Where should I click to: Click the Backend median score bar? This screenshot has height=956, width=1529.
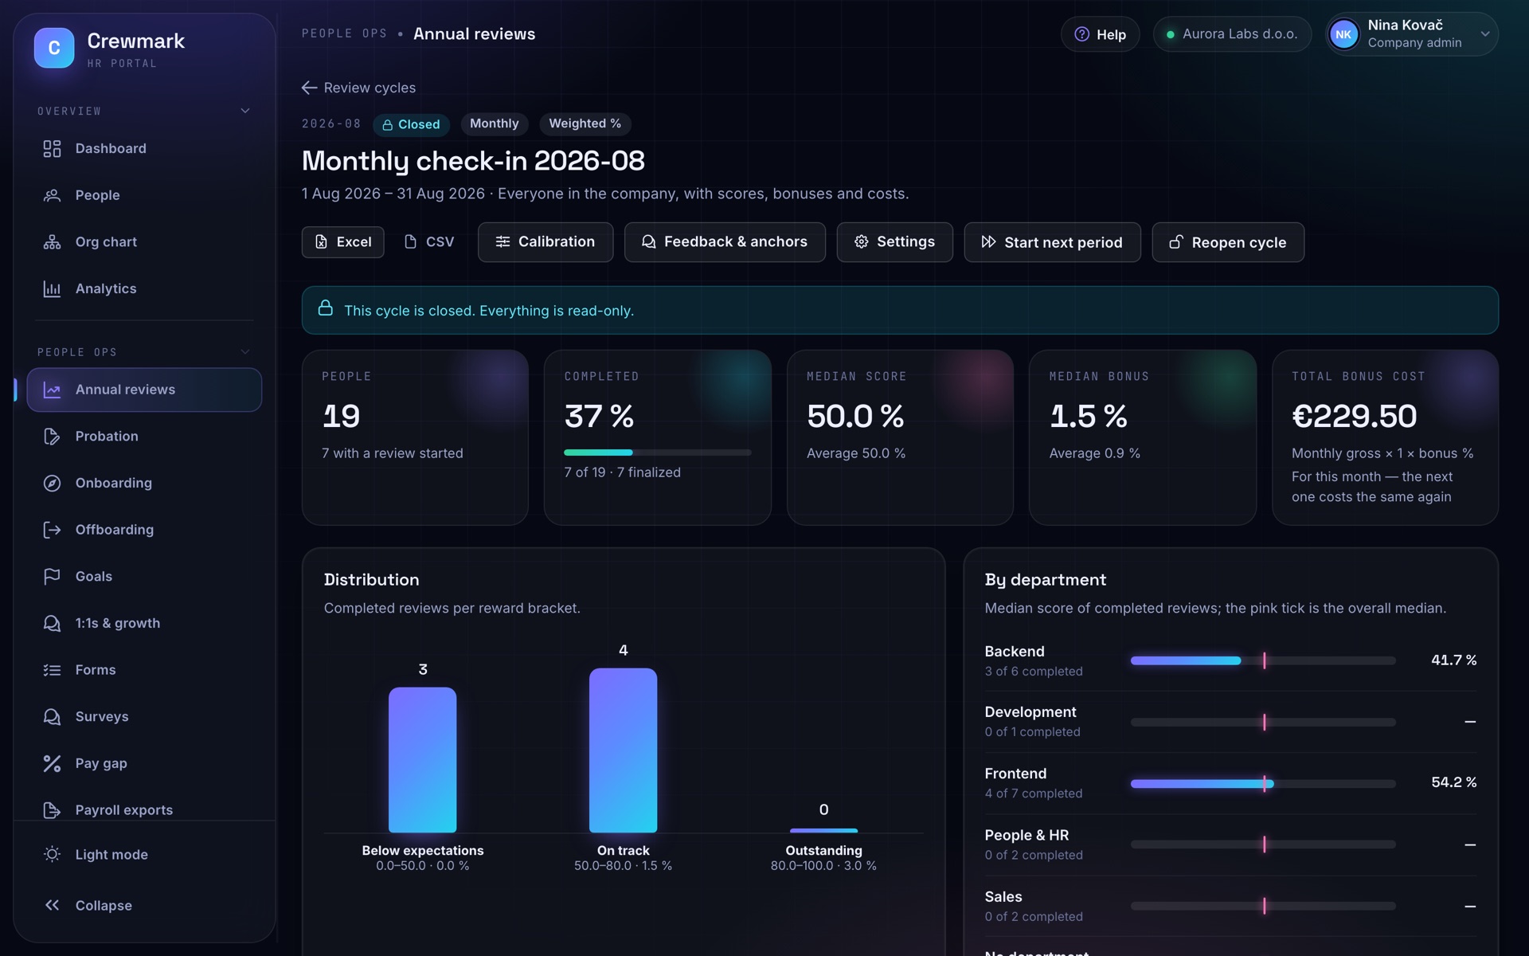(x=1263, y=660)
